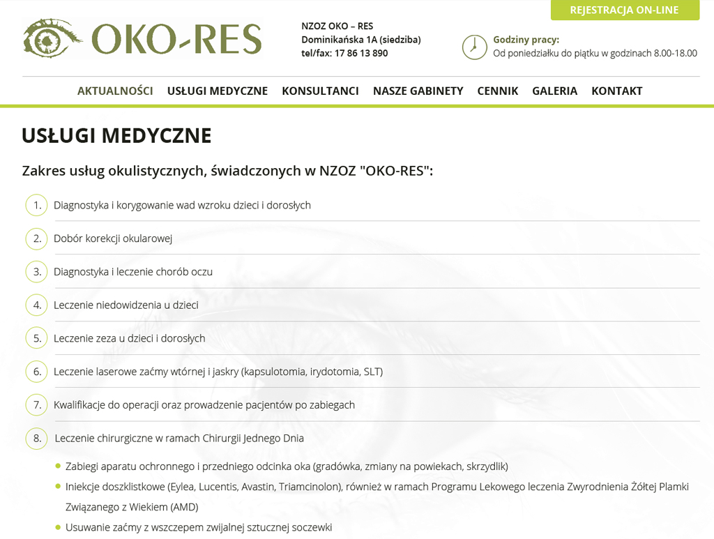
Task: Click the OKO-RES eye logo
Action: (52, 38)
